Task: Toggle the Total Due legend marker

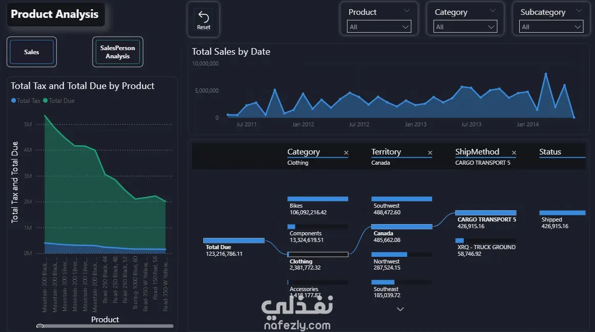Action: pyautogui.click(x=45, y=100)
